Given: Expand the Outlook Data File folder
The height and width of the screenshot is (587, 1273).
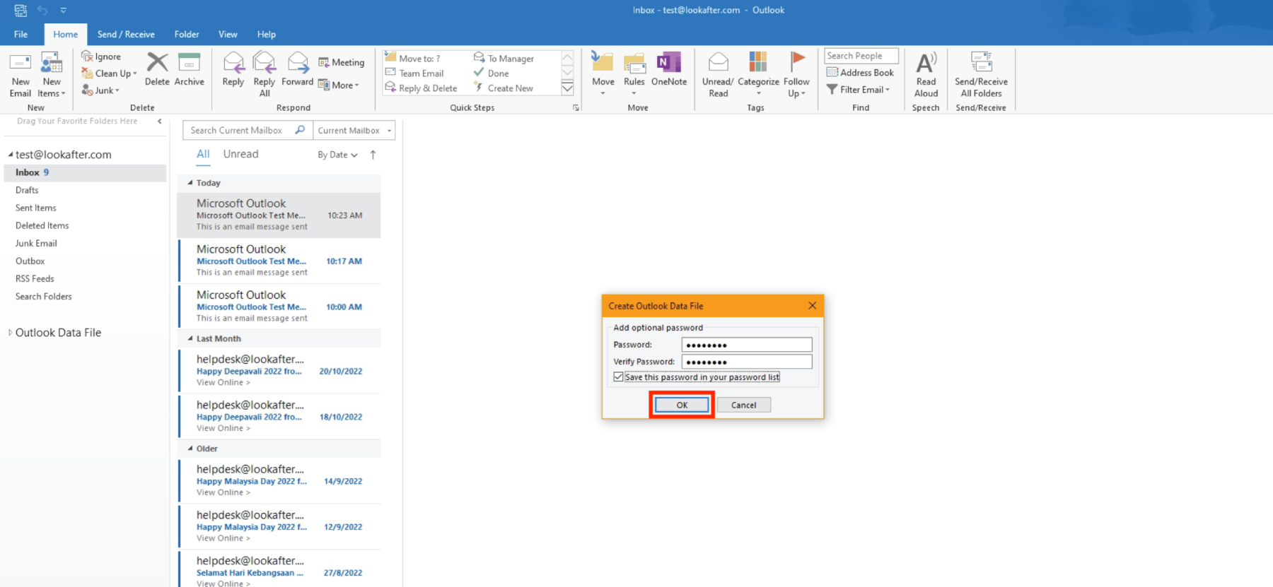Looking at the screenshot, I should pyautogui.click(x=10, y=333).
